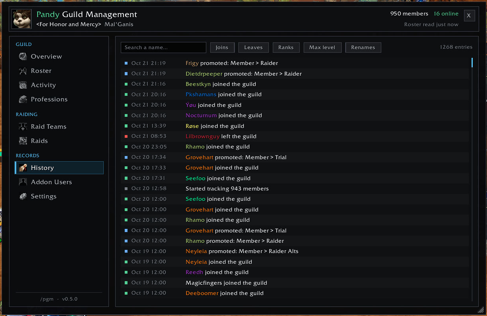
Task: Click the History sidebar icon
Action: pos(23,168)
